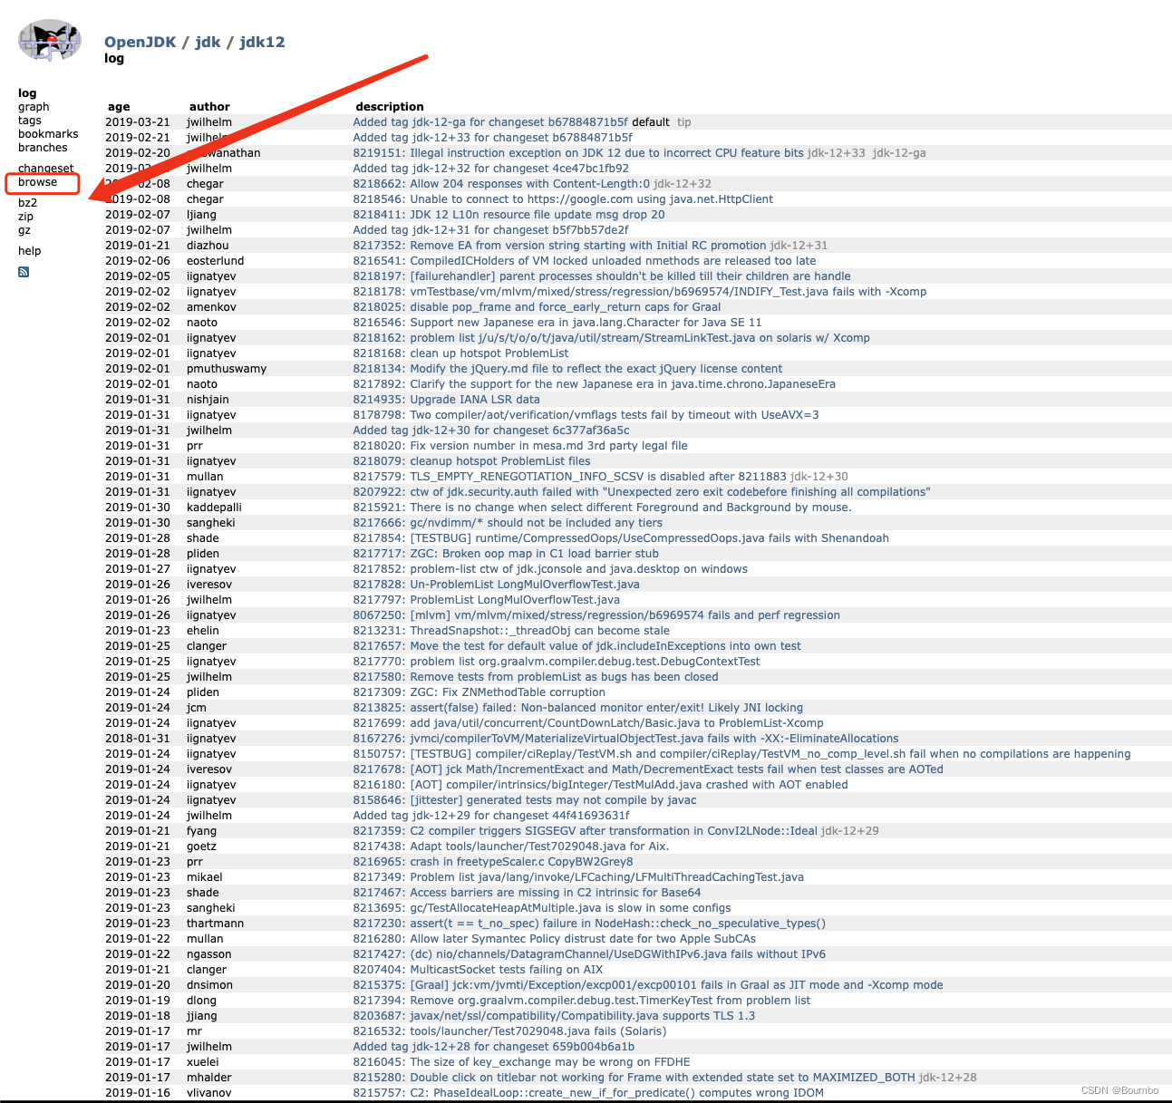Open changeset 8215921 Foreground and Background
The width and height of the screenshot is (1172, 1103).
click(602, 508)
